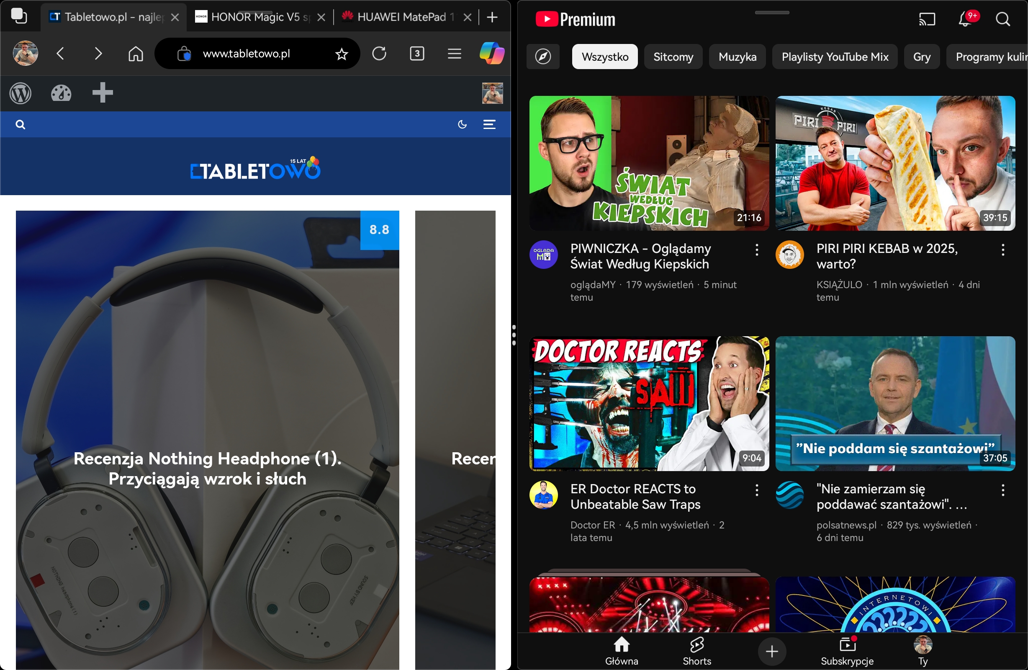The image size is (1028, 670).
Task: Open the YouTube Shorts tab
Action: 697,652
